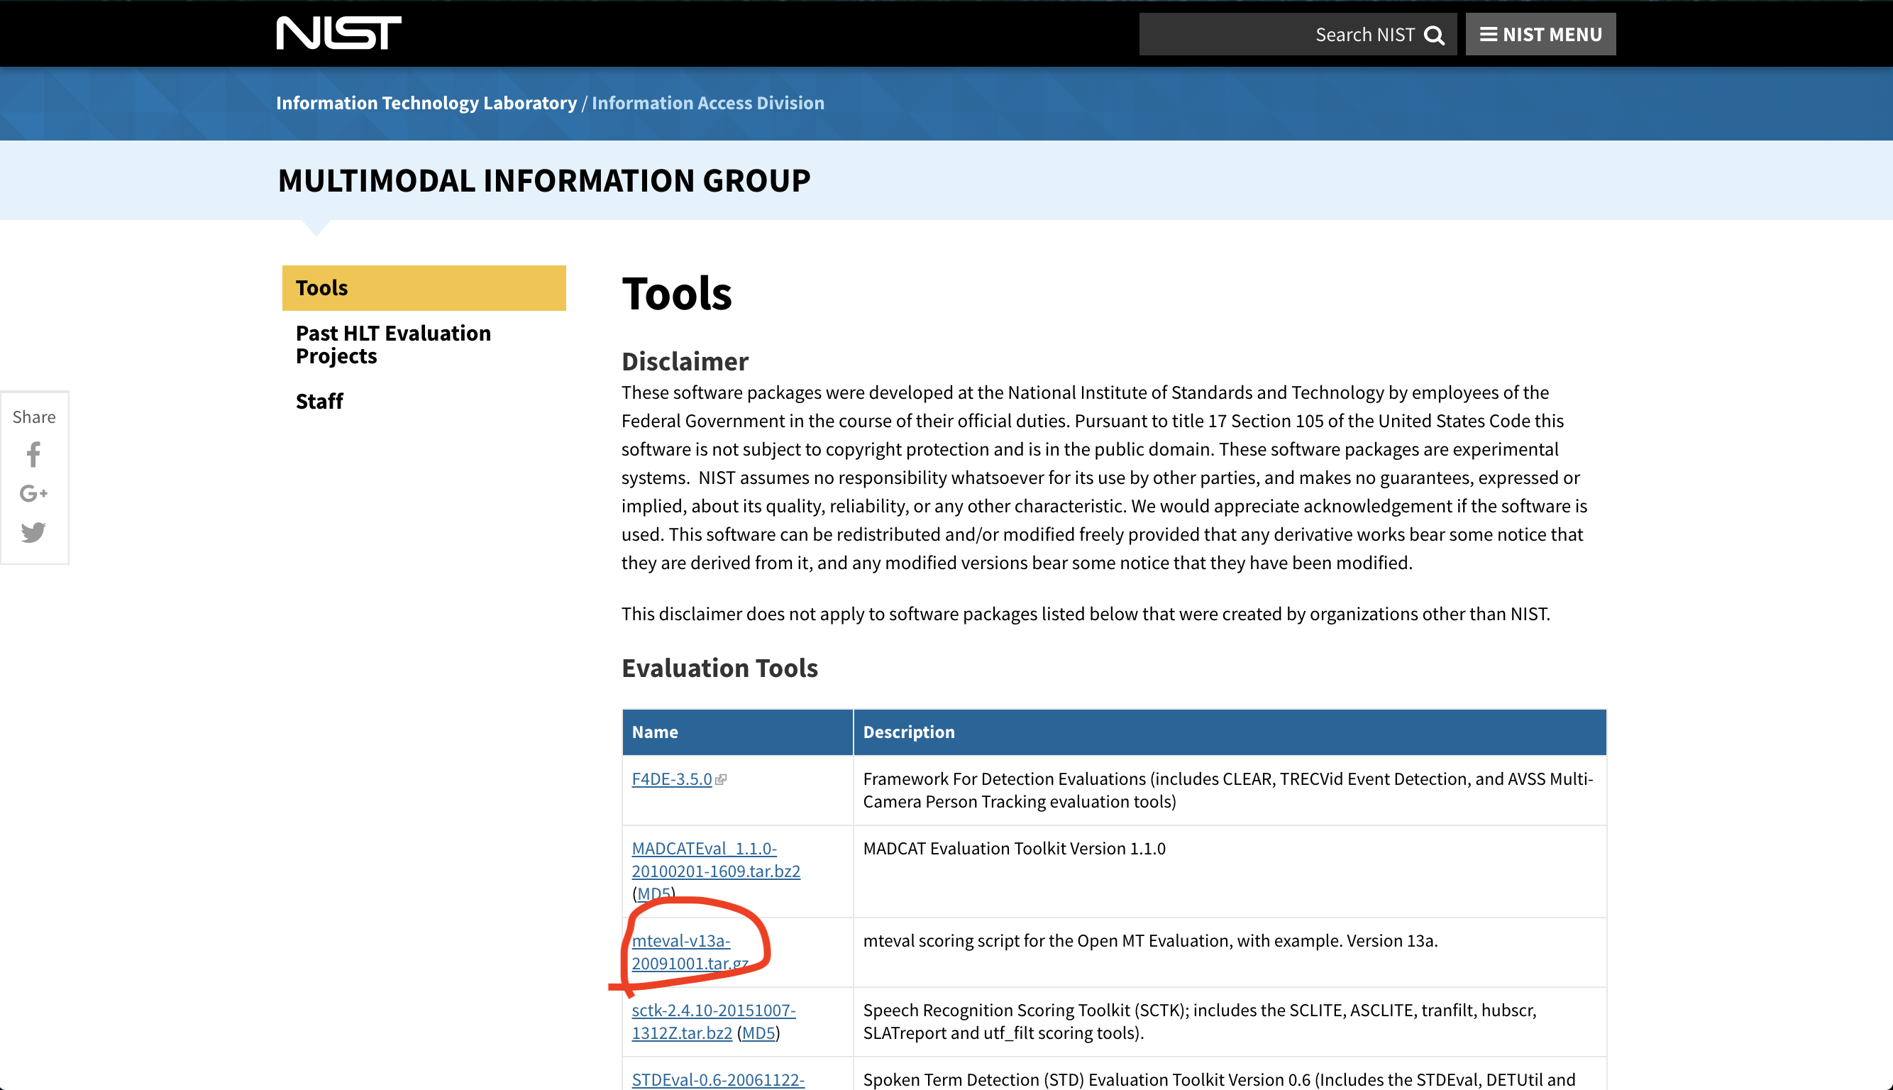Image resolution: width=1893 pixels, height=1090 pixels.
Task: Open the F4DE-3.5.0 link
Action: (x=671, y=778)
